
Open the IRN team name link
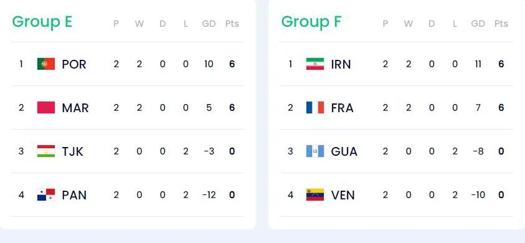(x=341, y=64)
